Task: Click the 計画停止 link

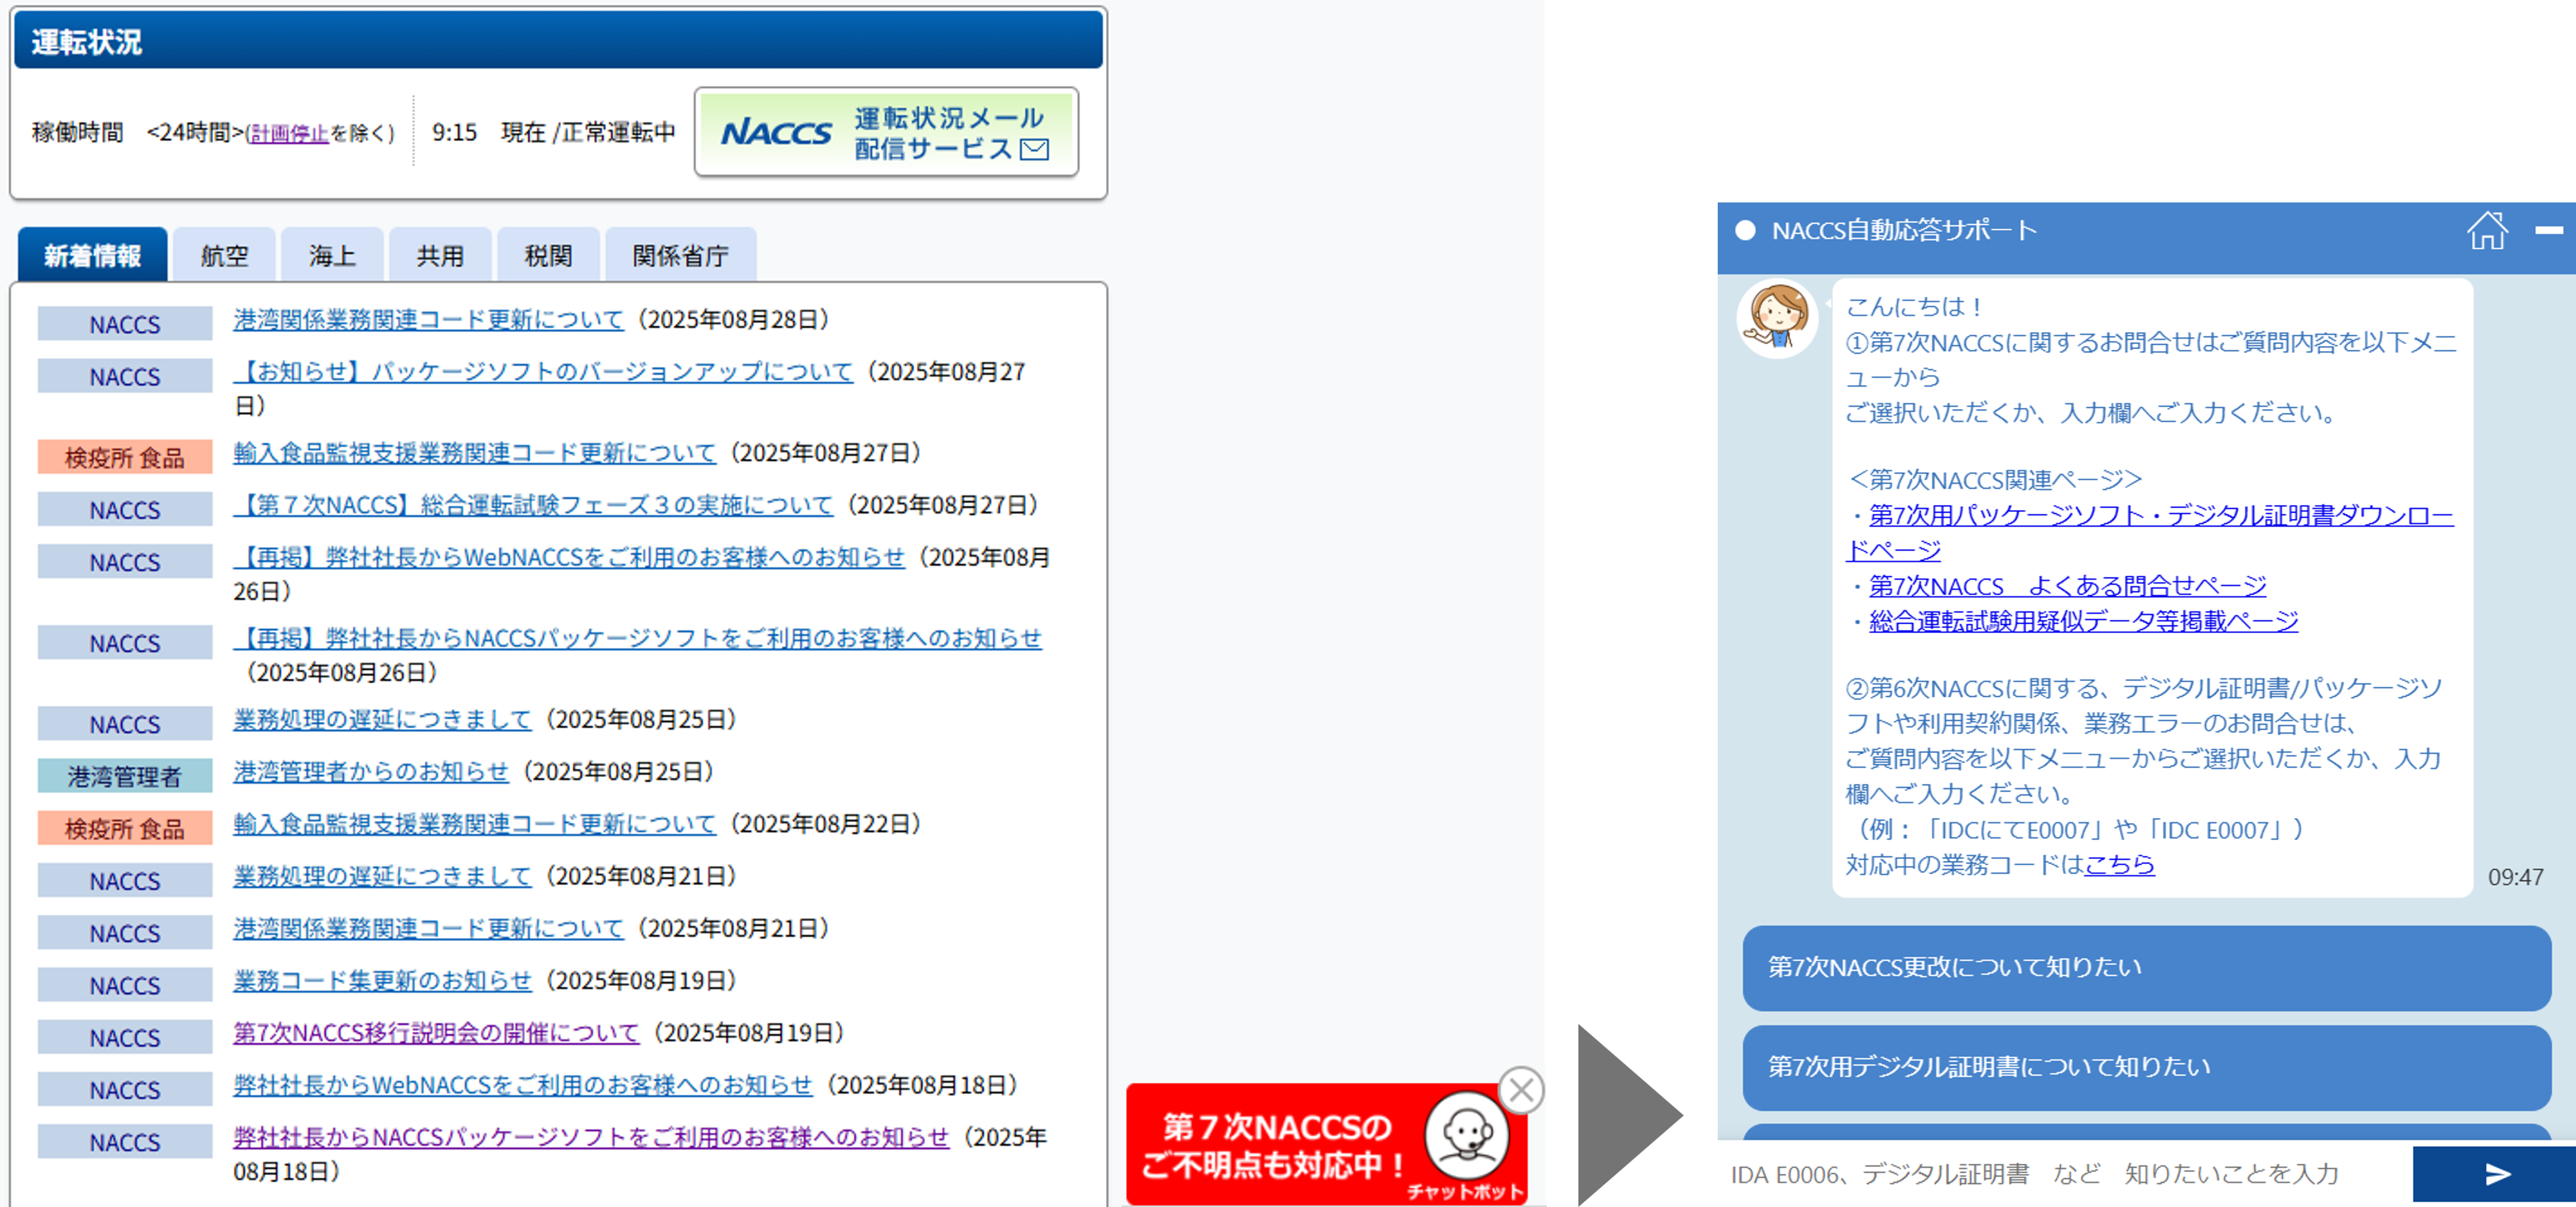Action: (x=288, y=133)
